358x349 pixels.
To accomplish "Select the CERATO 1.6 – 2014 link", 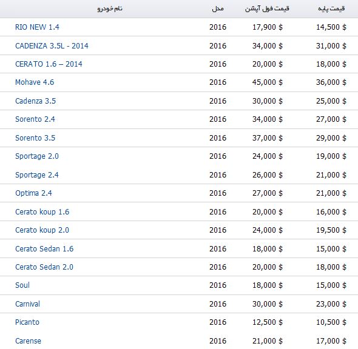I will pos(49,64).
